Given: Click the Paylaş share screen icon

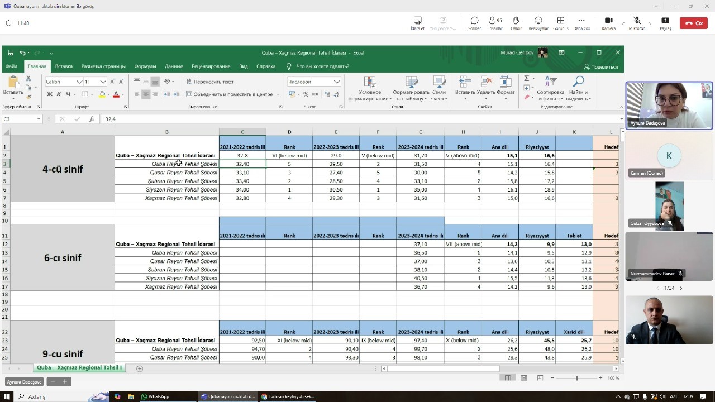Looking at the screenshot, I should 665,23.
